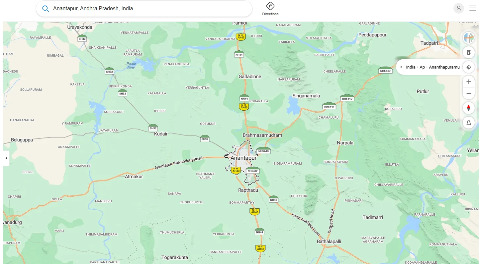Click the Uravakonda label

(80, 27)
